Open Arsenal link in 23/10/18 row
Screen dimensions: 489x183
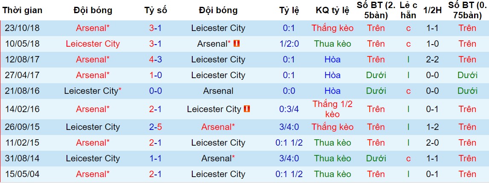click(93, 28)
